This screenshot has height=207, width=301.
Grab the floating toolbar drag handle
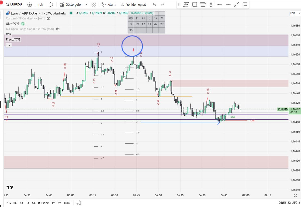click(179, 5)
